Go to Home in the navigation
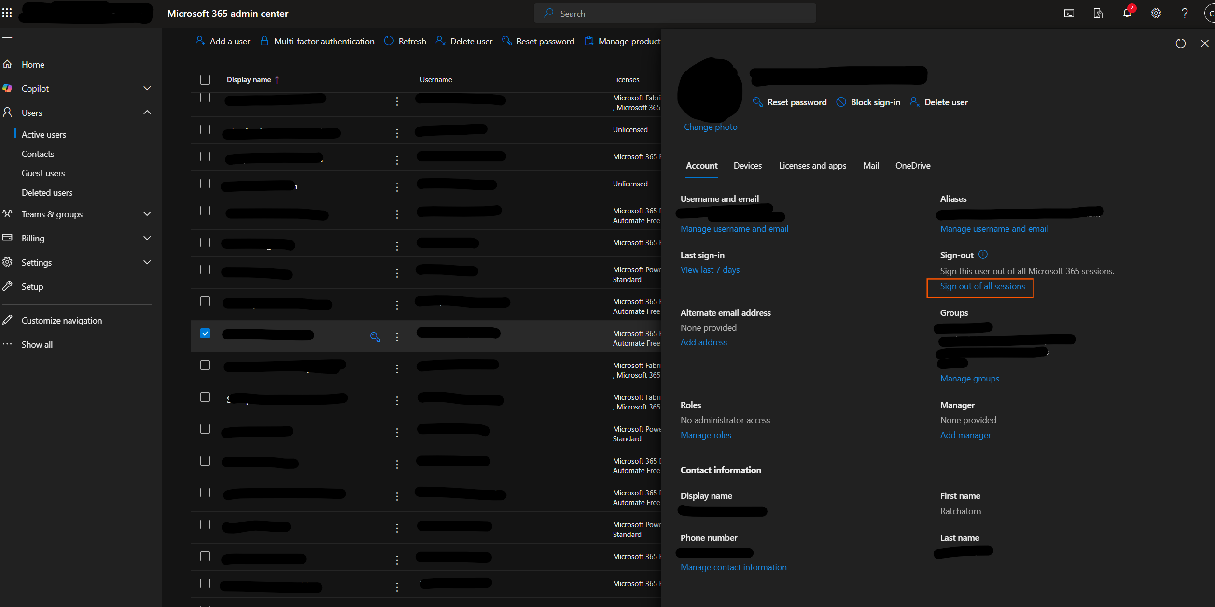 33,64
